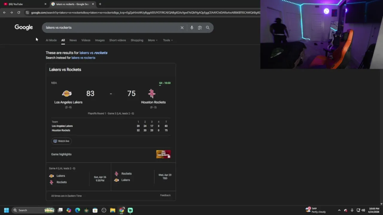Show hidden system tray icons
Image resolution: width=383 pixels, height=215 pixels.
[x=339, y=210]
